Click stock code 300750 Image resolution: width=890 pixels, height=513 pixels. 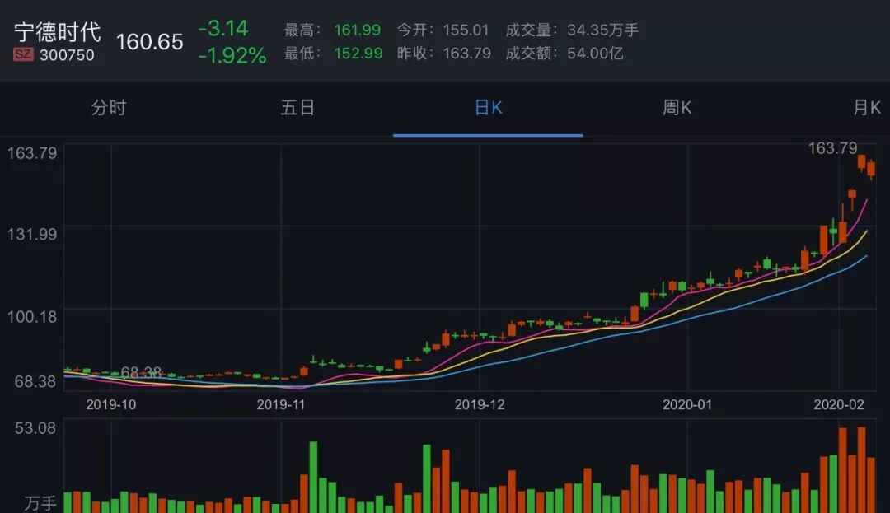(67, 55)
